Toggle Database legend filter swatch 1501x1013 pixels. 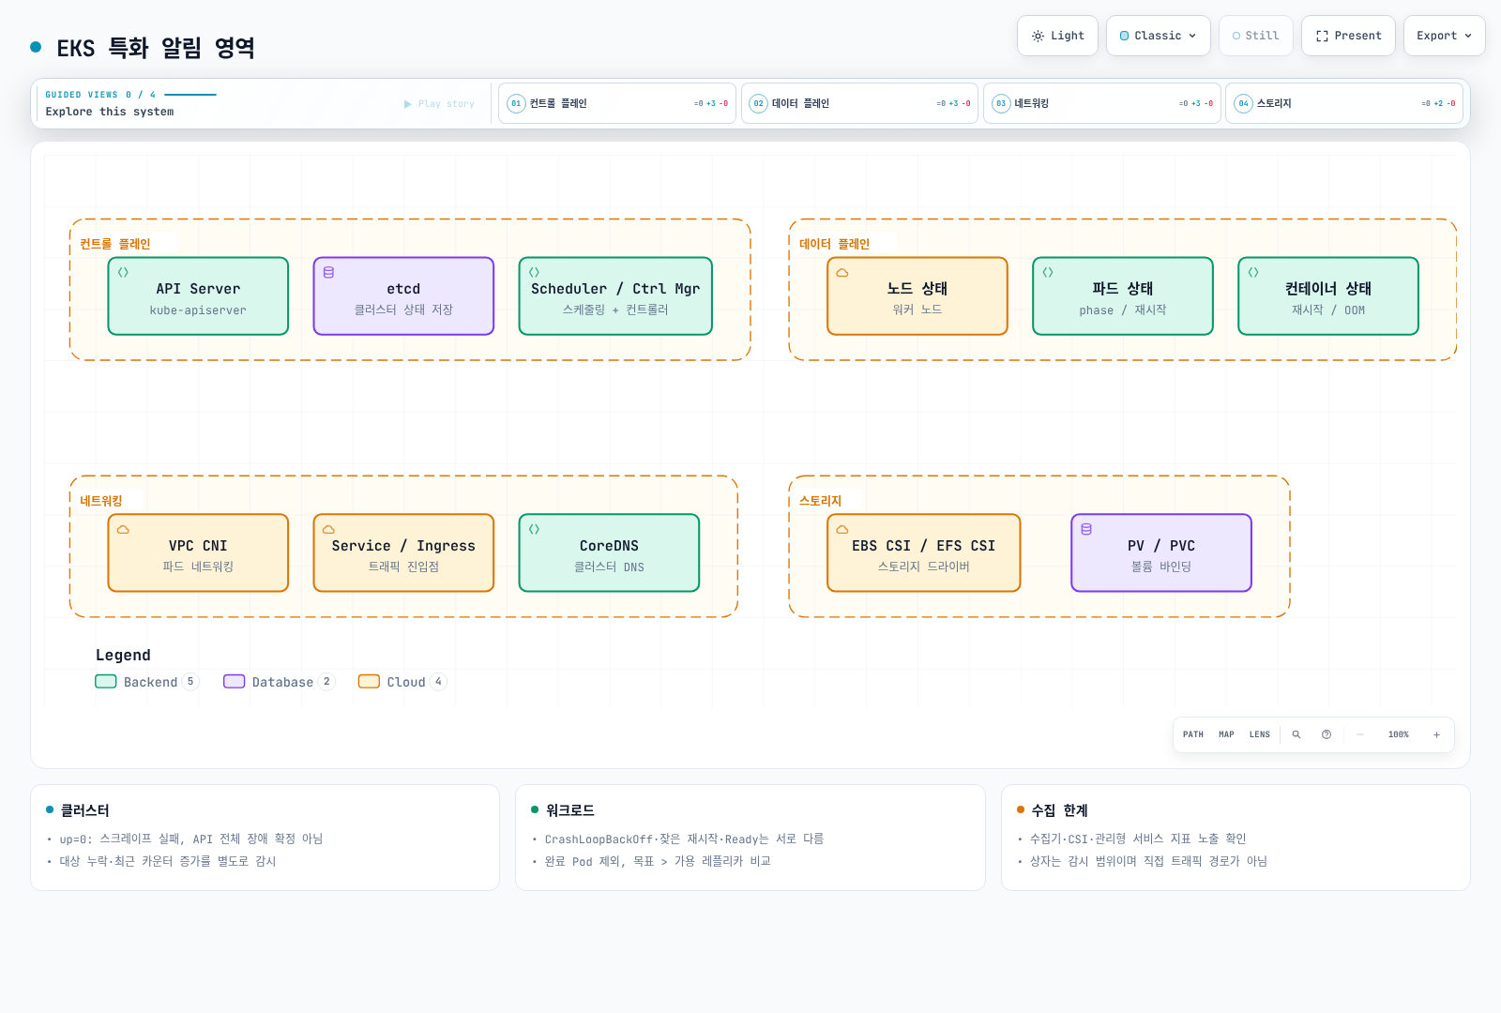pos(235,682)
